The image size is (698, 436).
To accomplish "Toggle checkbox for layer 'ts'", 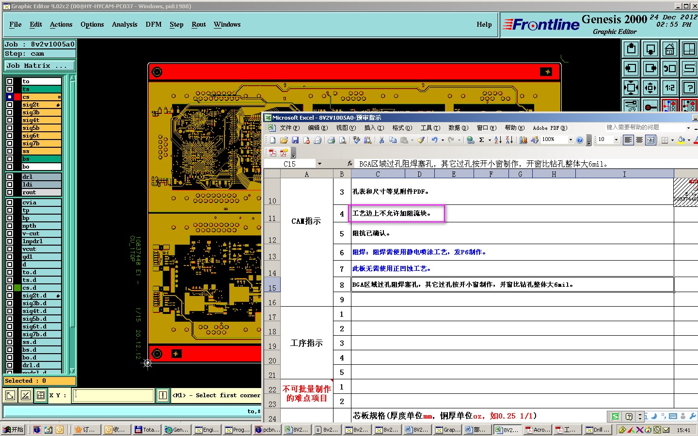I will [x=10, y=89].
